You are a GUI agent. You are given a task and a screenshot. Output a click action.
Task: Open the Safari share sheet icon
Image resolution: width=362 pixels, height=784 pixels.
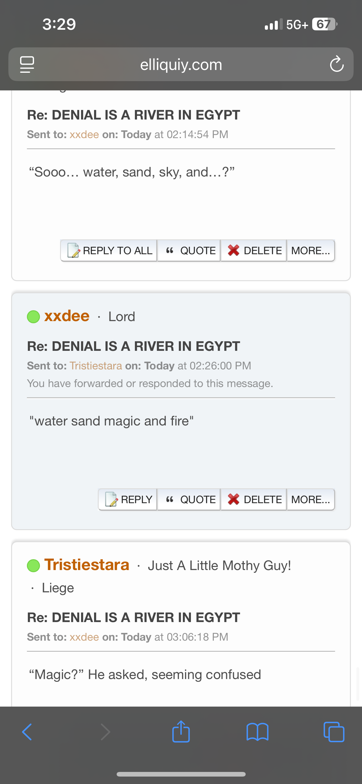[181, 731]
